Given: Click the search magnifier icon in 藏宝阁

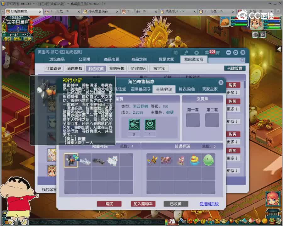Looking at the screenshot, I should pos(242,60).
